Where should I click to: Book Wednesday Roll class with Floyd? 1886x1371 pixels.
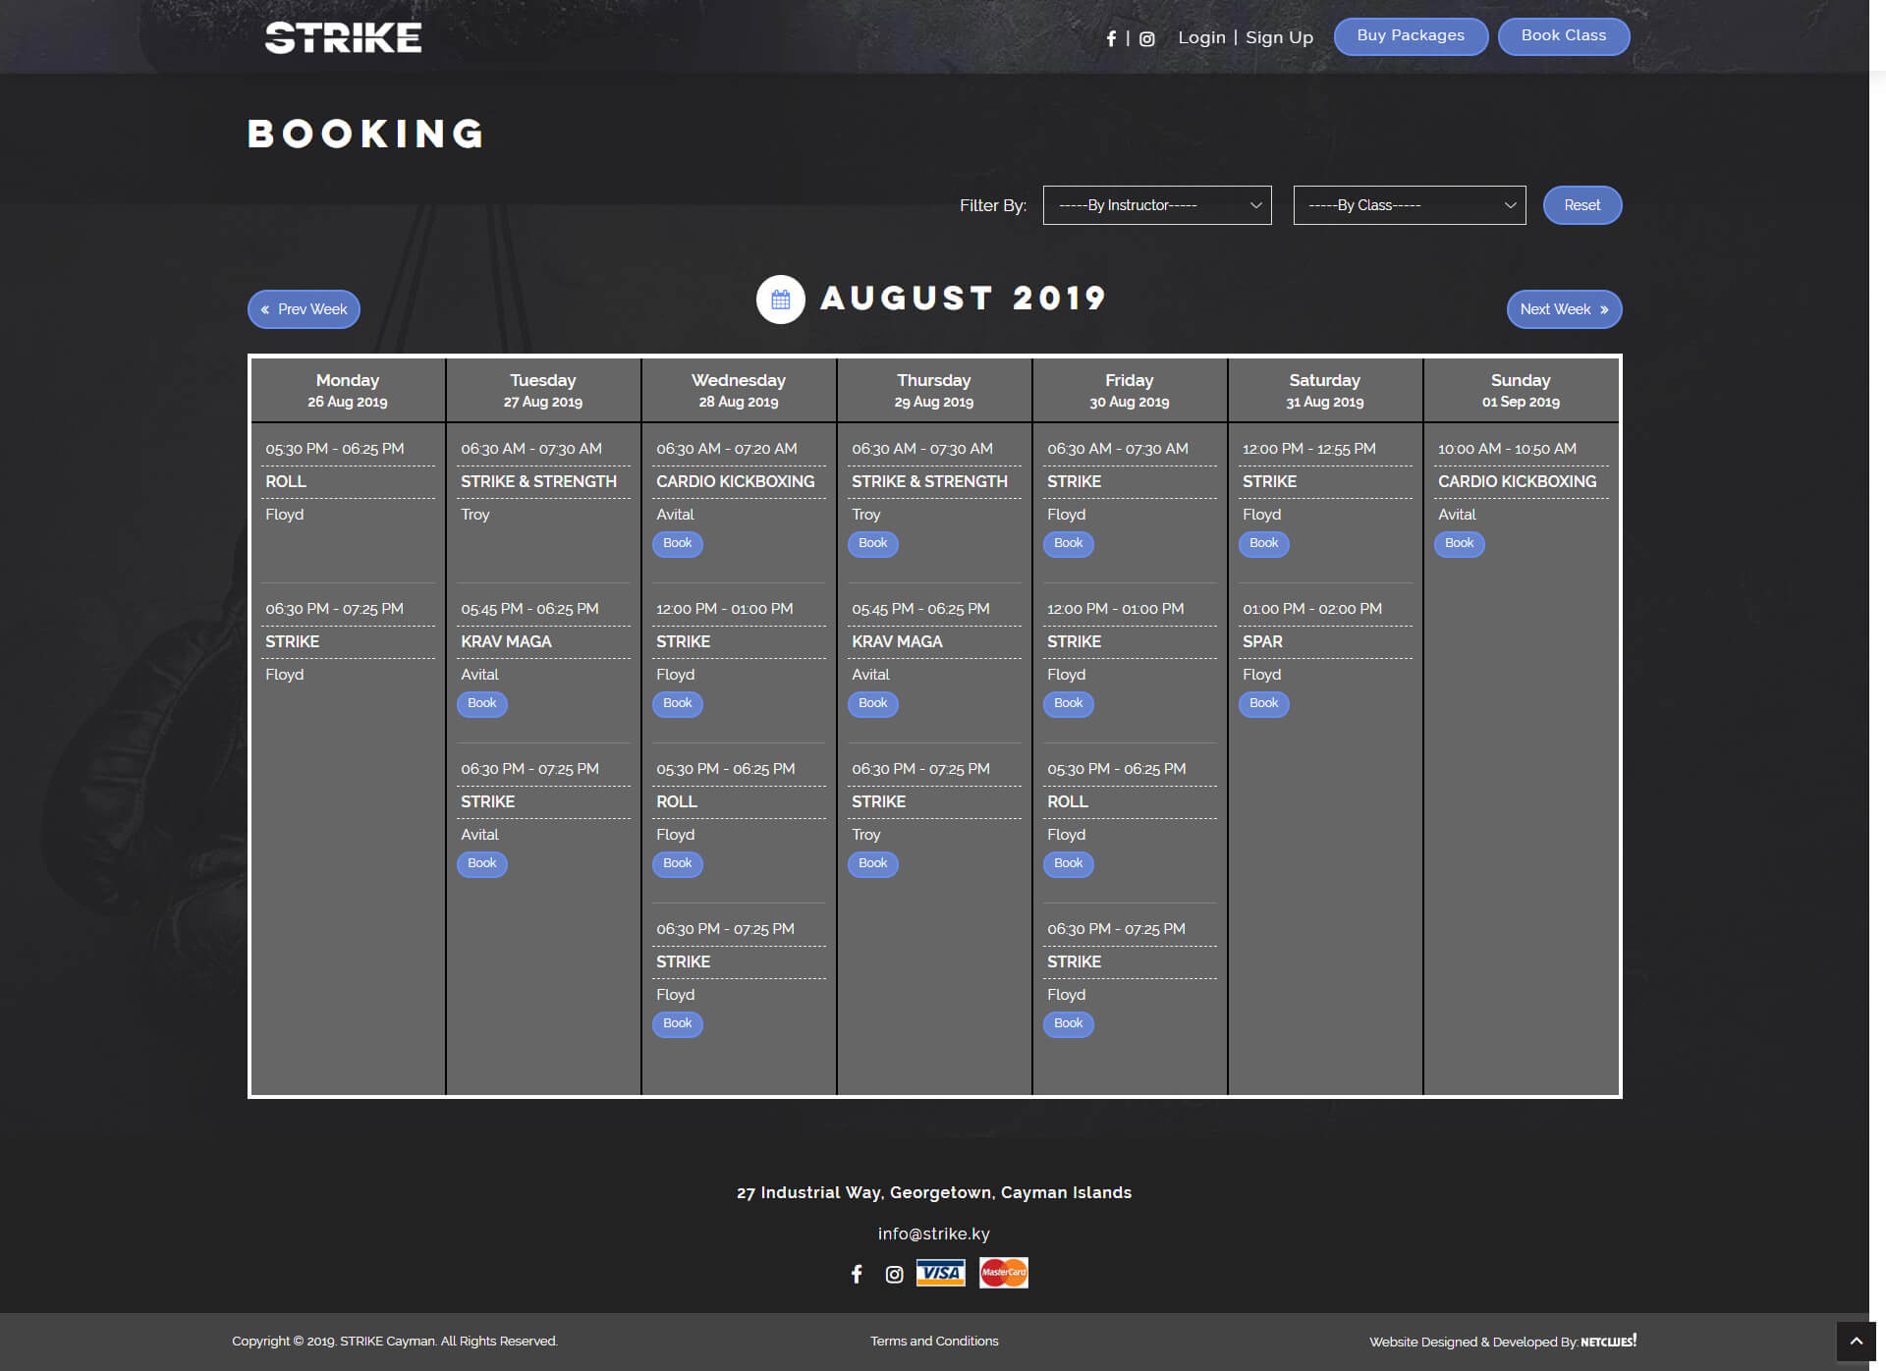(x=678, y=863)
